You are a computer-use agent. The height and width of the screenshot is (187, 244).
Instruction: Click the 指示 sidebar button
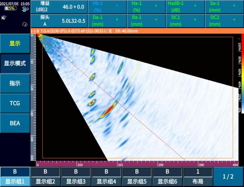15,83
